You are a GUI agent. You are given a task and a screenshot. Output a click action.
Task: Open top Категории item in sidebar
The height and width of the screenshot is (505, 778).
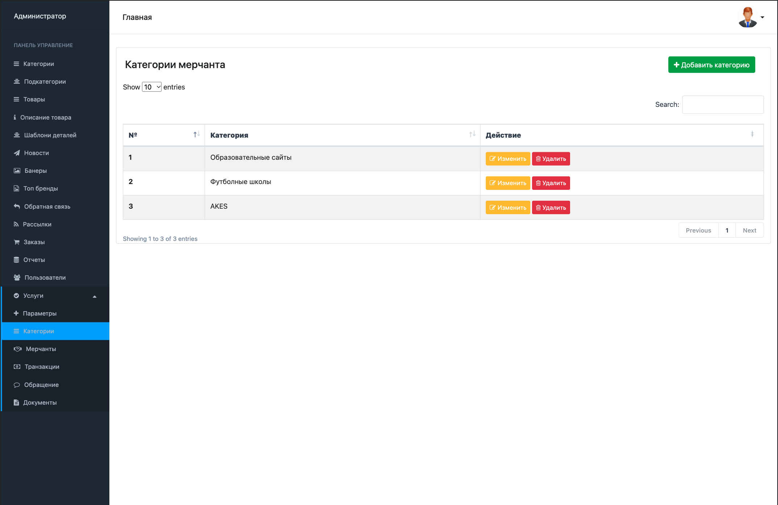pos(39,64)
